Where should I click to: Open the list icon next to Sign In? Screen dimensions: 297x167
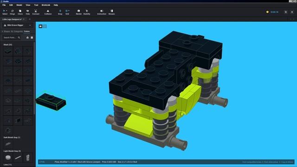pyautogui.click(x=286, y=12)
